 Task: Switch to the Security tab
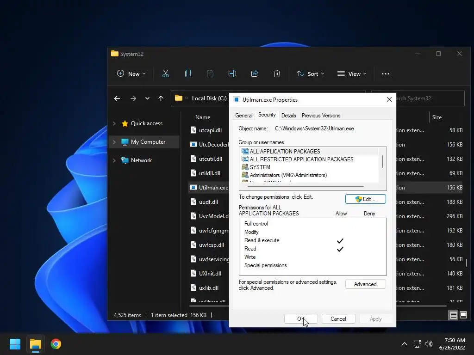[267, 115]
